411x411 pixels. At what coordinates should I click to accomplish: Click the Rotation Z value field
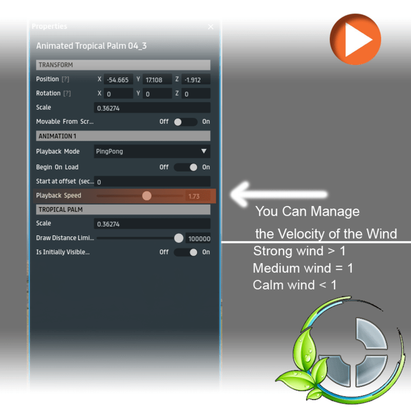point(196,94)
